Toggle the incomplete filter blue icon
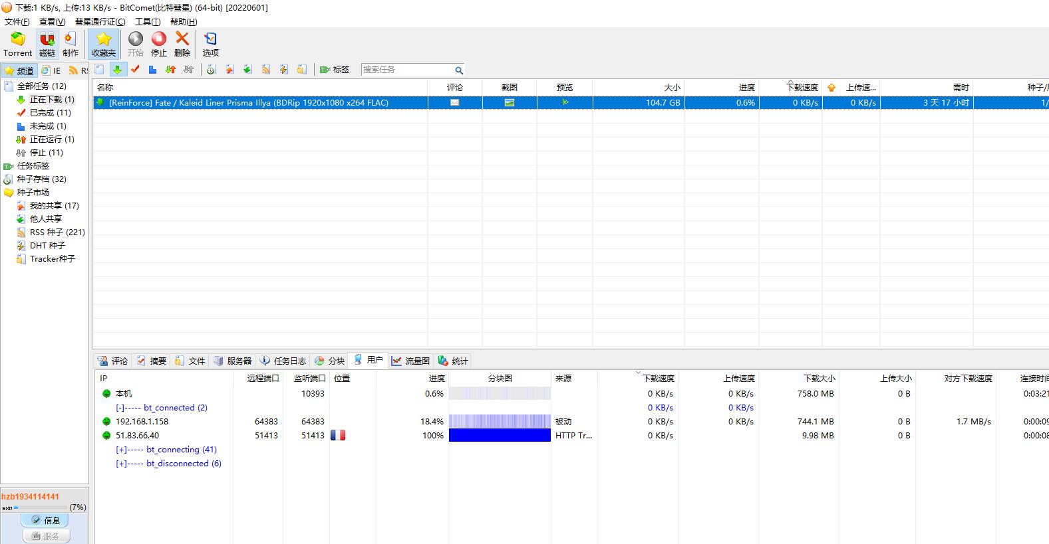This screenshot has width=1049, height=544. pyautogui.click(x=152, y=70)
